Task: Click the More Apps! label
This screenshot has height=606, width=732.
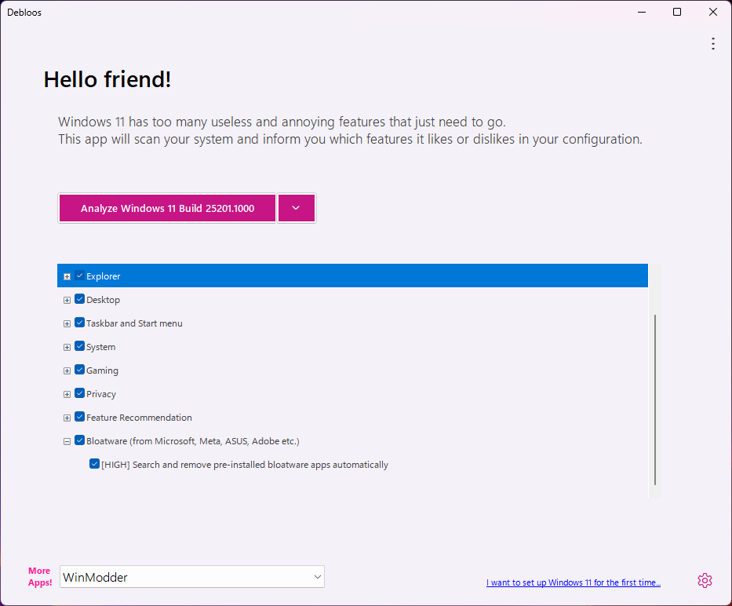Action: [40, 577]
